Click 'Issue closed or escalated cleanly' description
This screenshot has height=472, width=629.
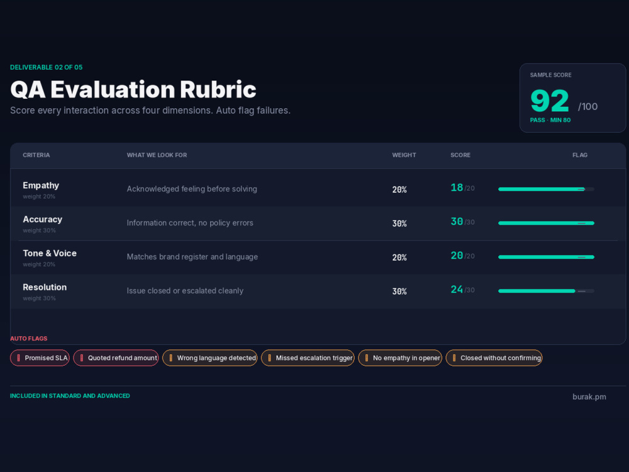click(185, 291)
